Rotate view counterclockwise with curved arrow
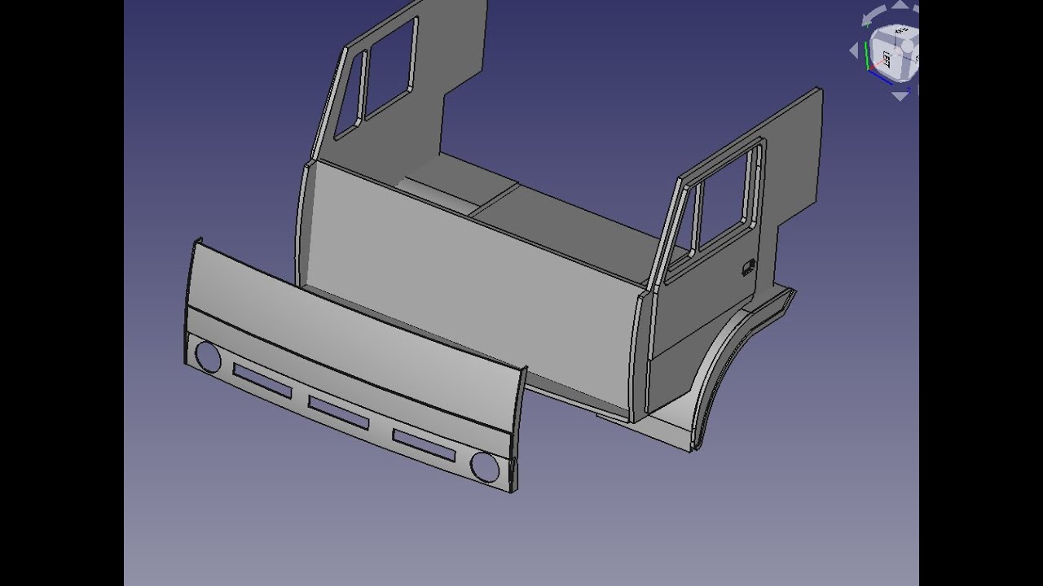The height and width of the screenshot is (586, 1043). click(872, 15)
